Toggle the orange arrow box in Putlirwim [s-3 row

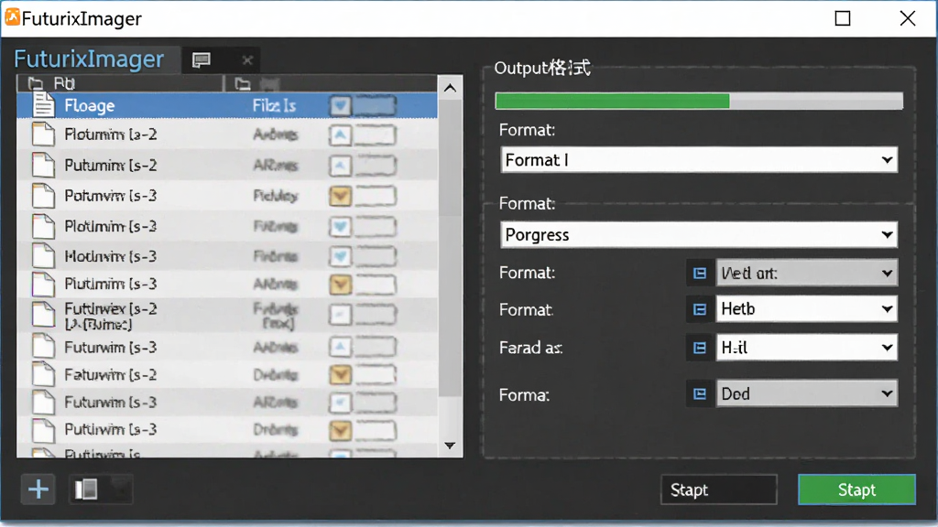(x=341, y=430)
